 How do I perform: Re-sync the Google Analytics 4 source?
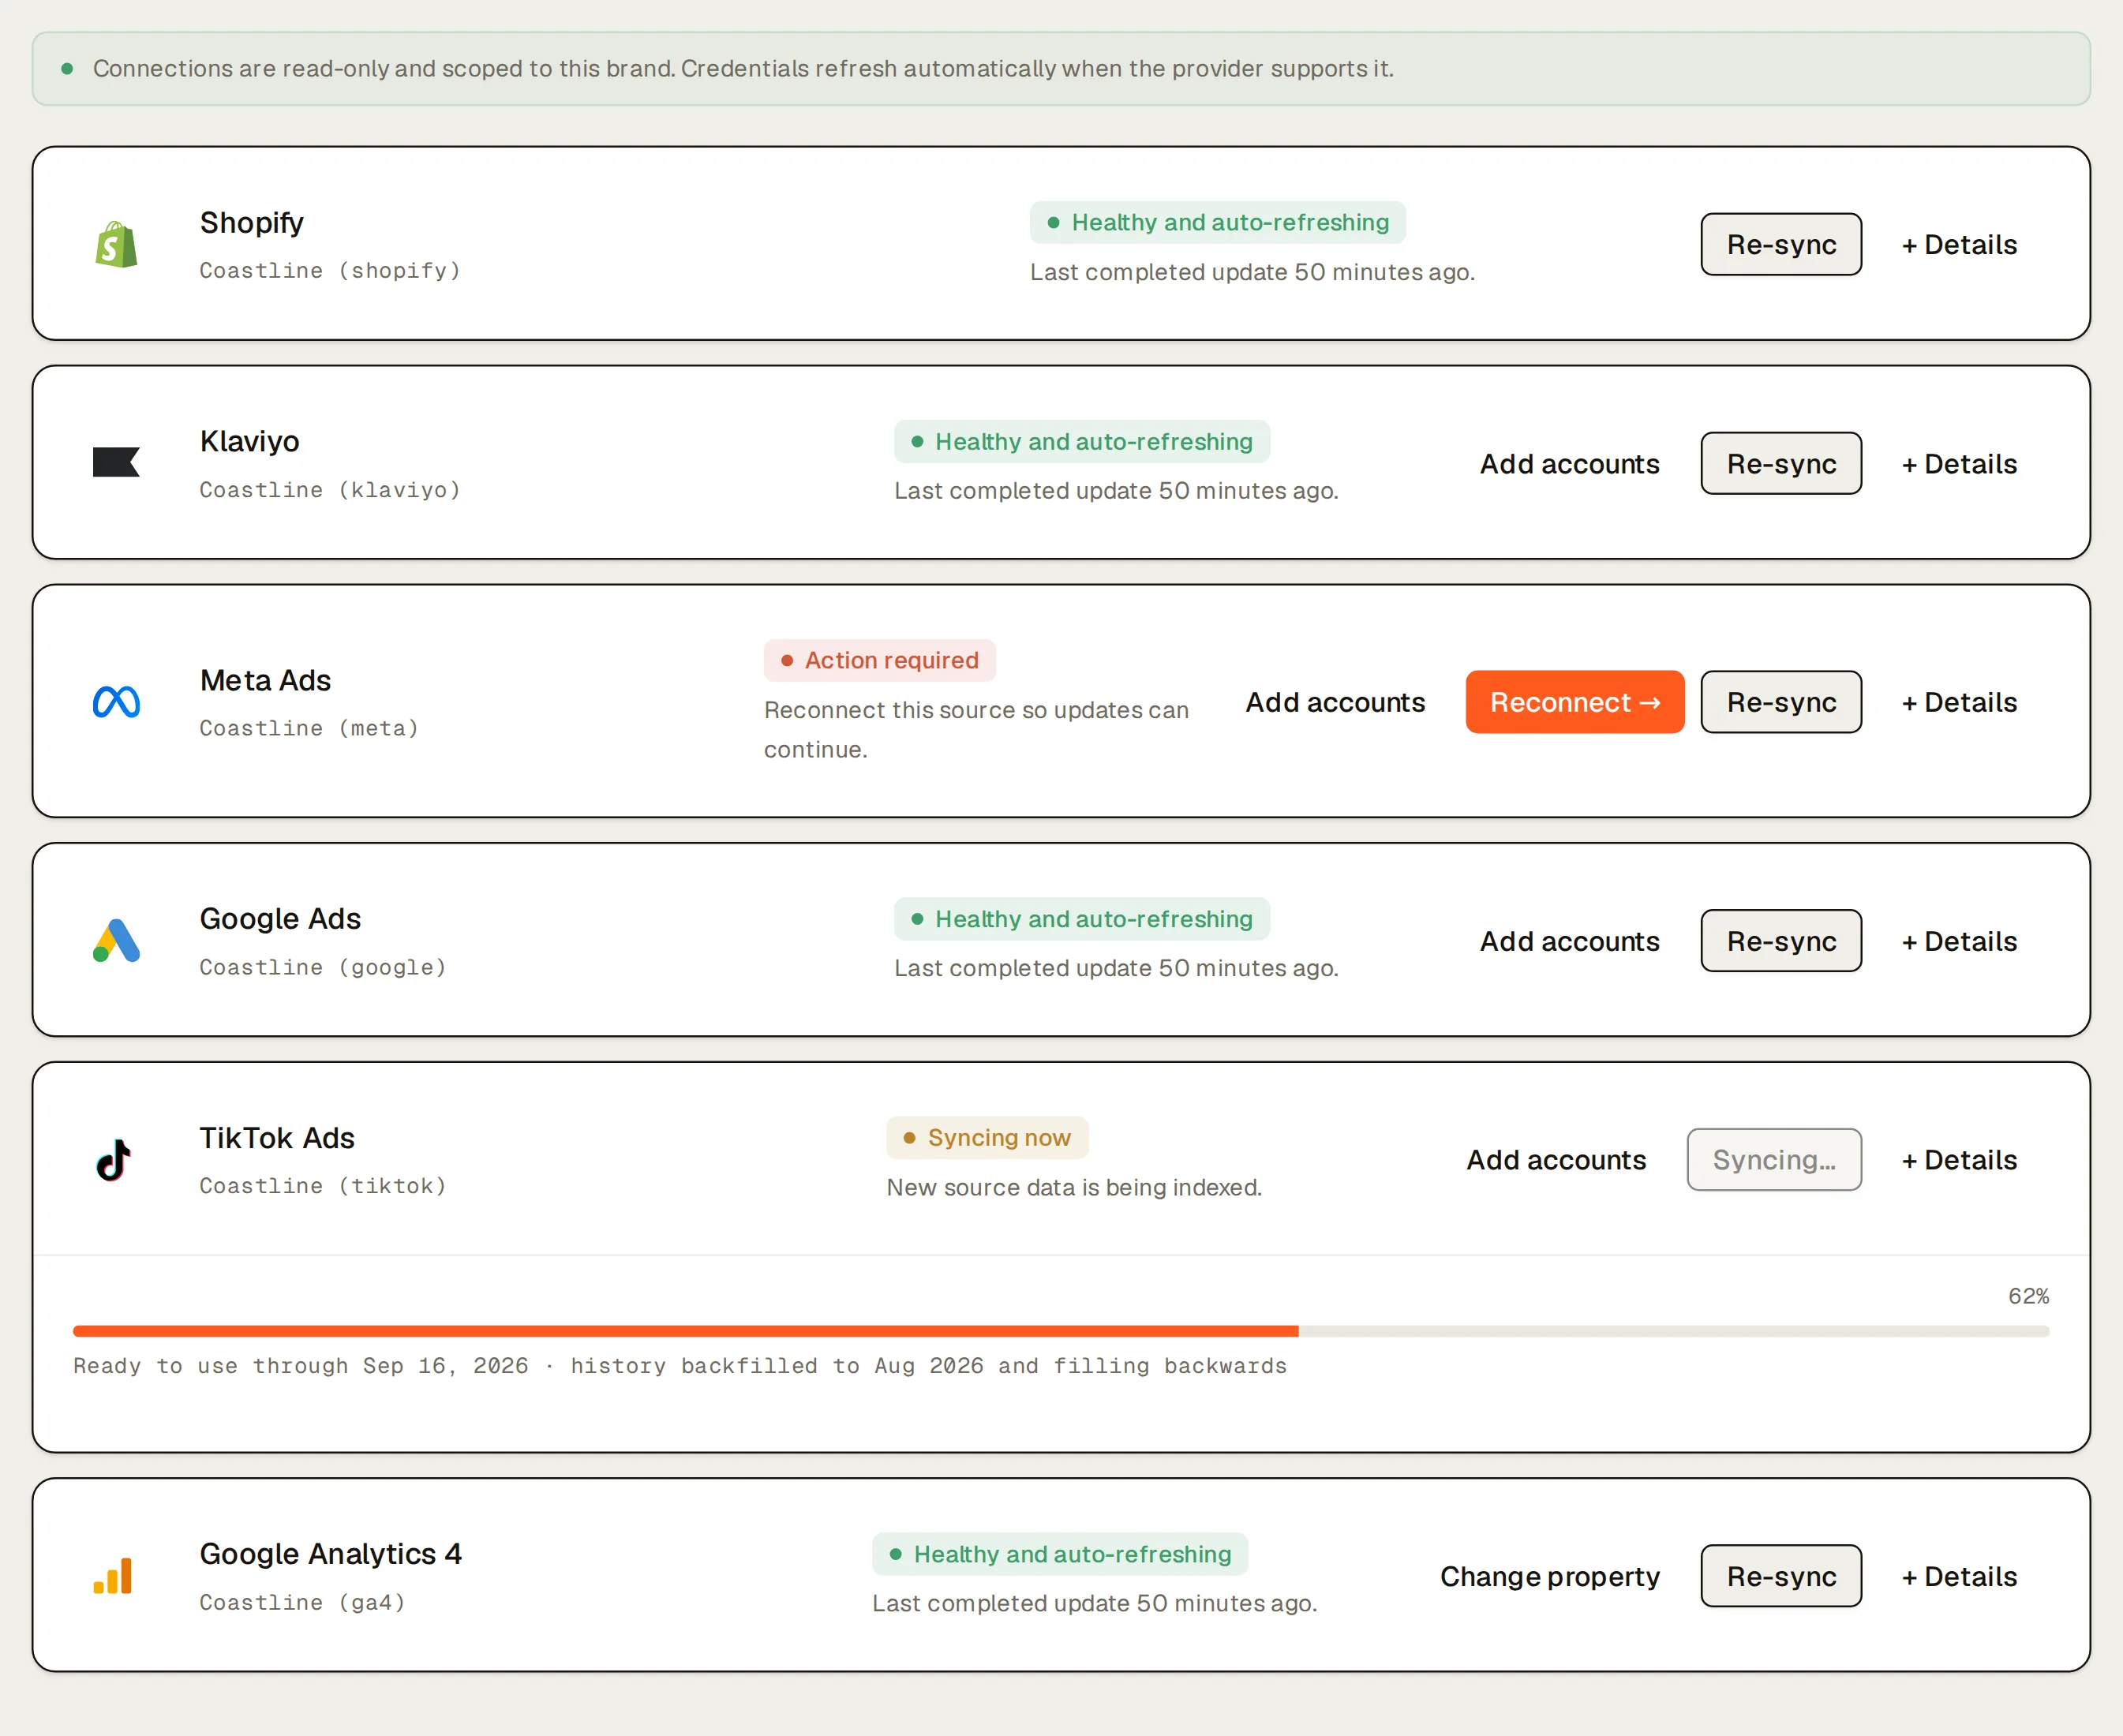(1781, 1576)
